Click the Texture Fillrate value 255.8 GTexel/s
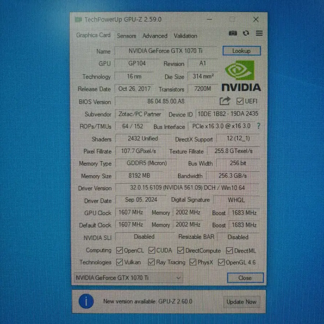 click(234, 151)
